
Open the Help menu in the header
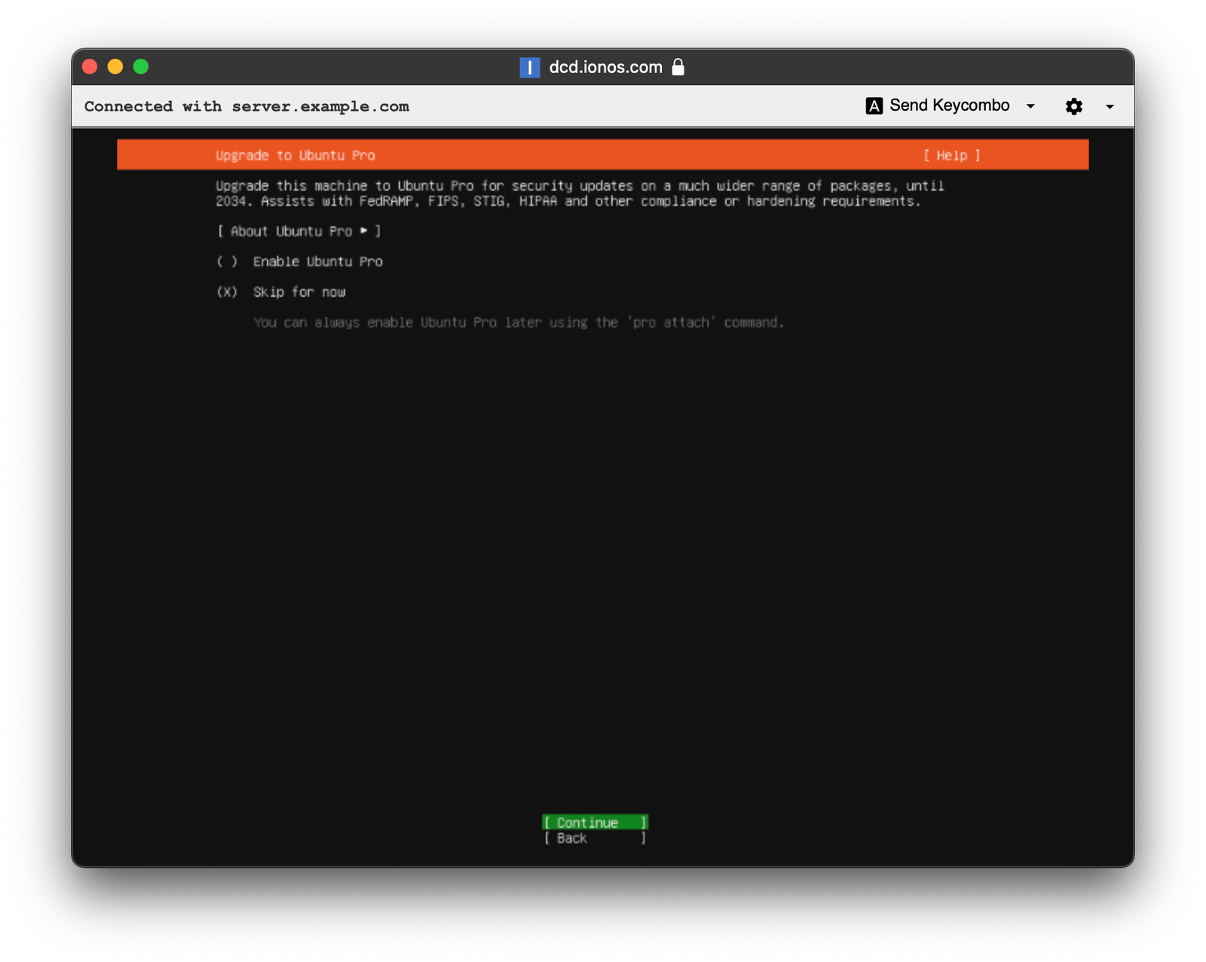click(951, 155)
